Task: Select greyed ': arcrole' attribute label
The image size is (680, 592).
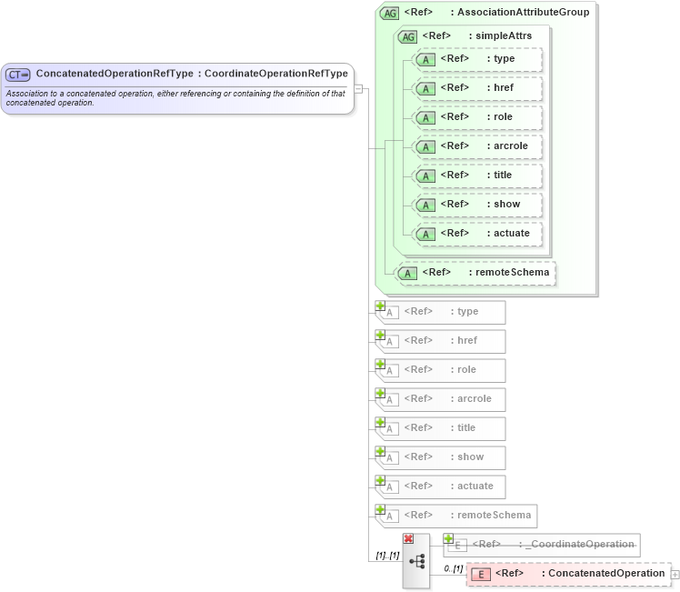Action: point(471,398)
